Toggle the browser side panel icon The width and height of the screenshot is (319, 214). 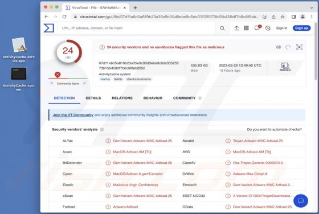tap(293, 17)
